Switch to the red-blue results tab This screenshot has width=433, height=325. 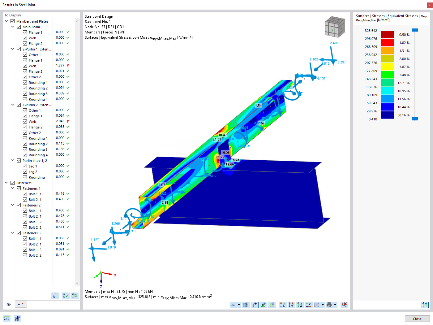[21, 304]
